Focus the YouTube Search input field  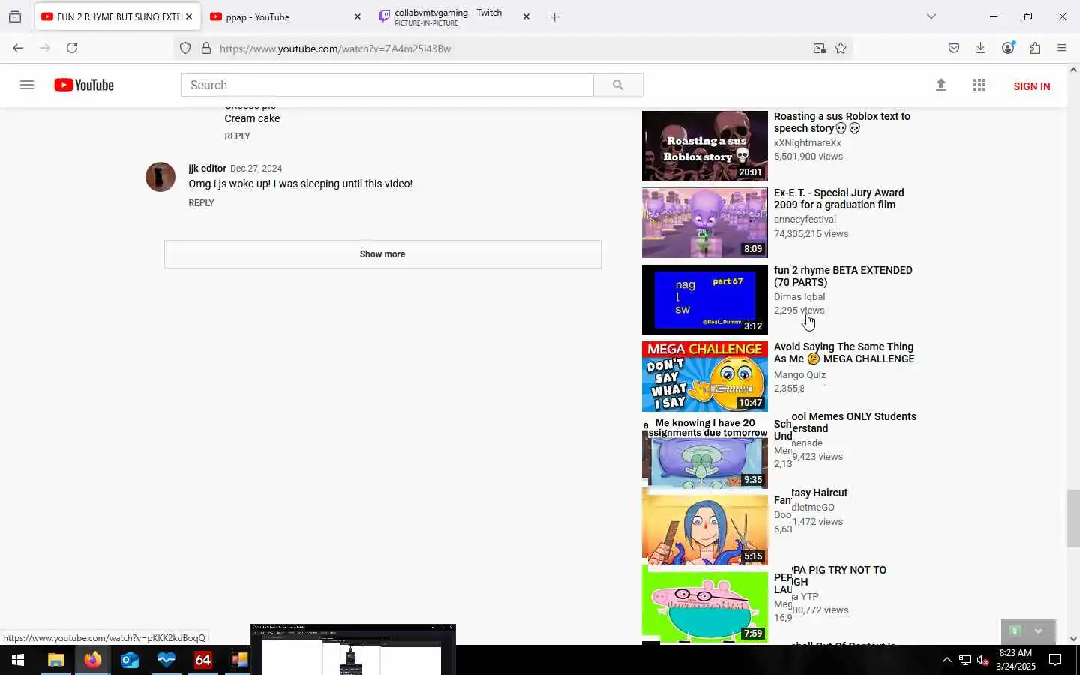coord(387,85)
